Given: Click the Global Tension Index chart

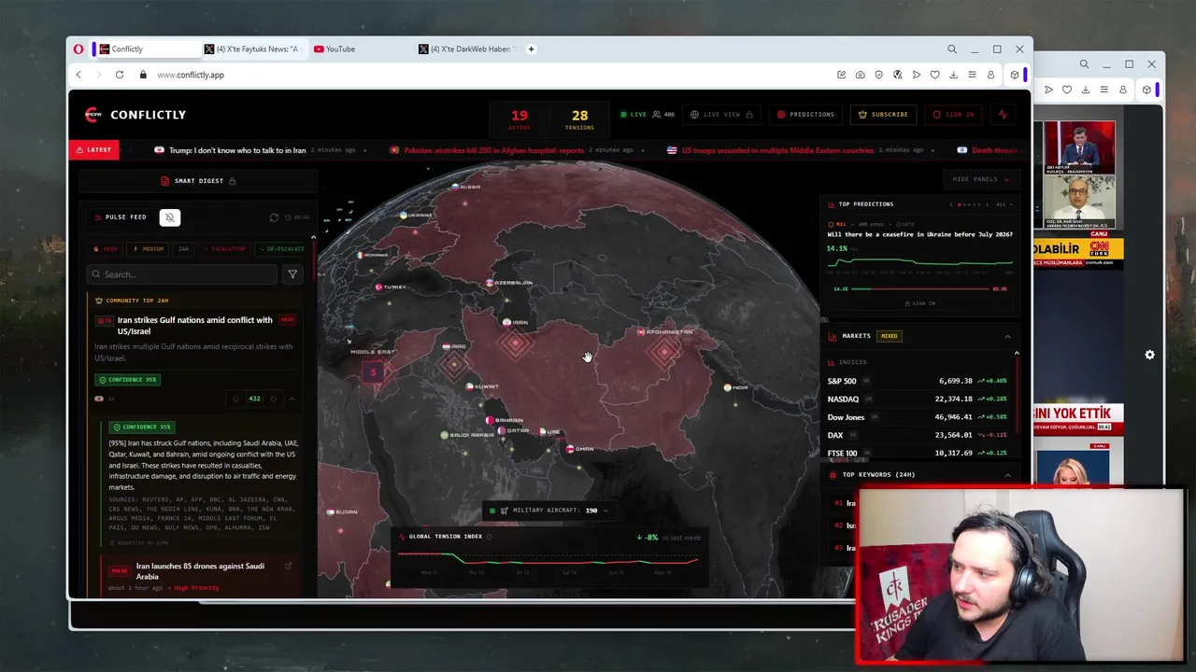Looking at the screenshot, I should 548,556.
